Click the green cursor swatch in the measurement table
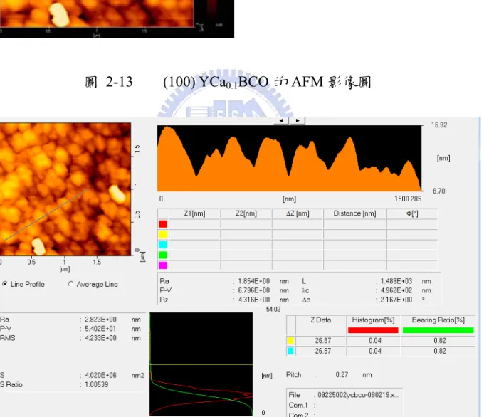The width and height of the screenshot is (484, 417). pos(163,255)
